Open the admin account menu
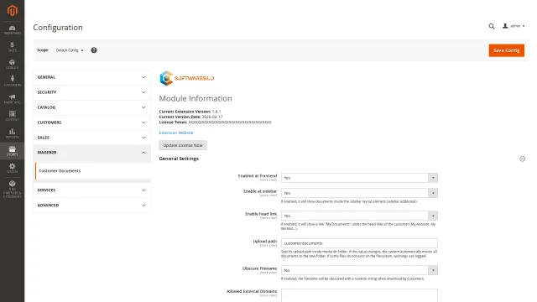 pyautogui.click(x=514, y=26)
